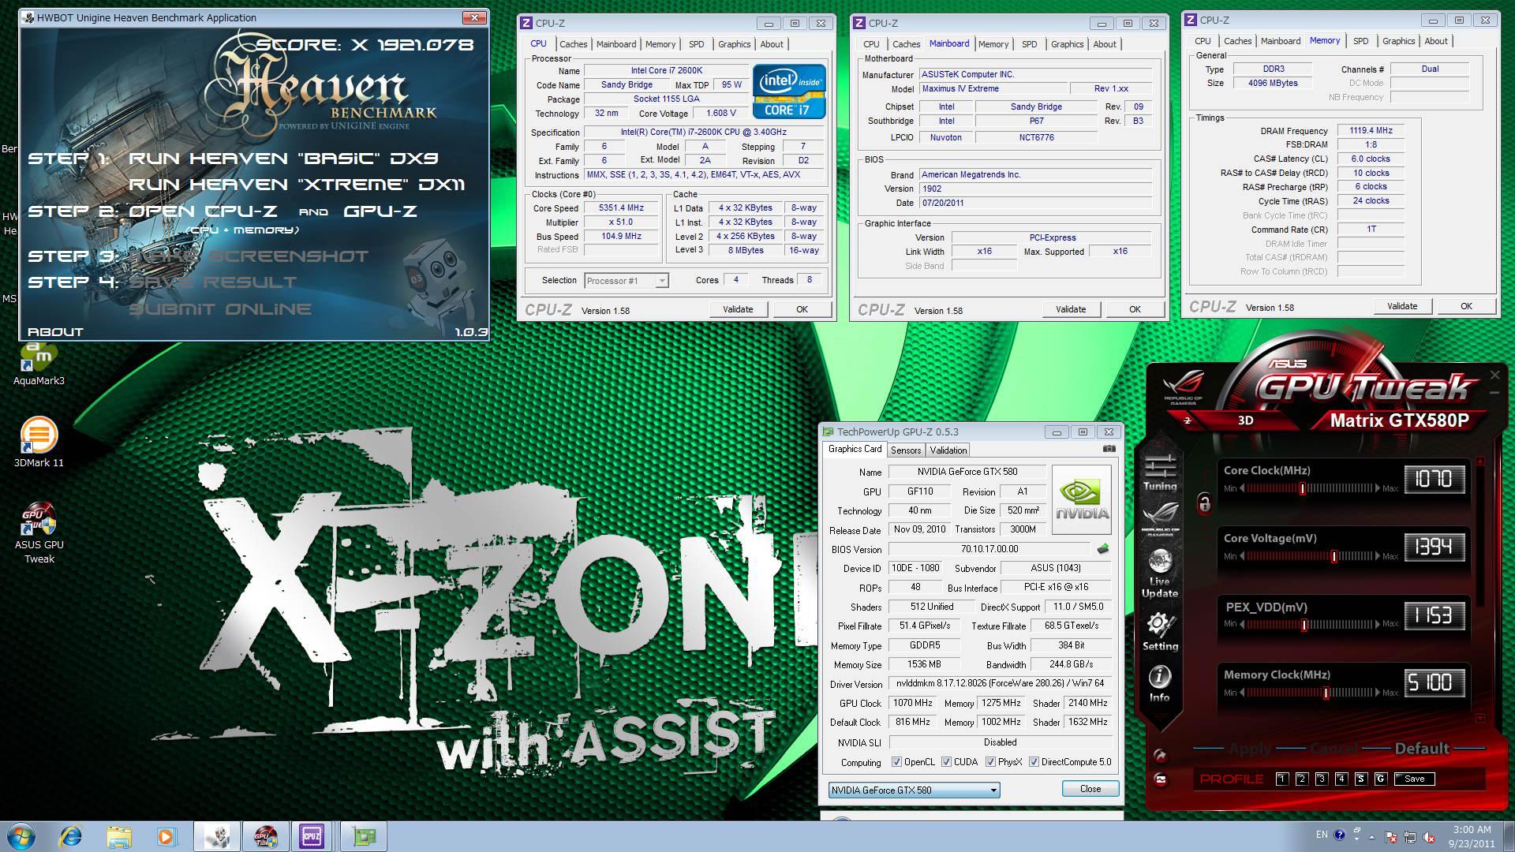1515x852 pixels.
Task: Open the Setting panel in GPU Tweak
Action: click(x=1160, y=632)
